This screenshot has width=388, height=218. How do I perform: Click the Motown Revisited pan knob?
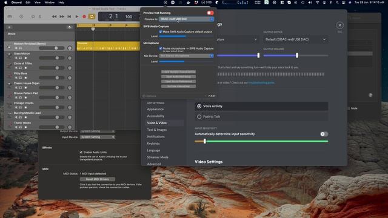(70, 48)
